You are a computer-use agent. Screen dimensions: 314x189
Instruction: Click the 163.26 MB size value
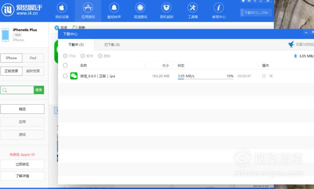click(x=161, y=76)
